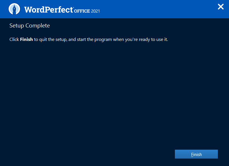Click the WordPerfect wordmark in header
The image size is (229, 166).
[x=48, y=9]
